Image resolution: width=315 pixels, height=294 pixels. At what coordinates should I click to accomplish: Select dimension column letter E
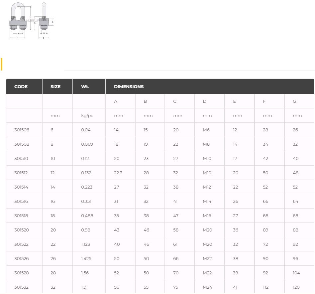tap(235, 101)
